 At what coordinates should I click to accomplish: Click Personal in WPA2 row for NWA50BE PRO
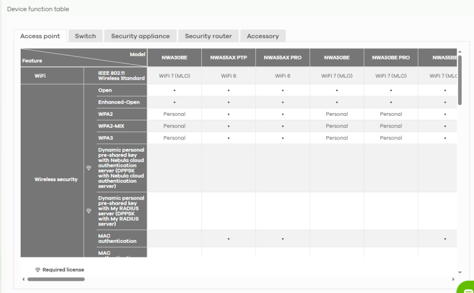coord(391,114)
